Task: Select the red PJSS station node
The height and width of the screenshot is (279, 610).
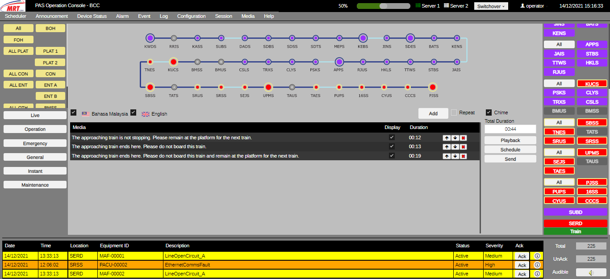Action: (432, 87)
